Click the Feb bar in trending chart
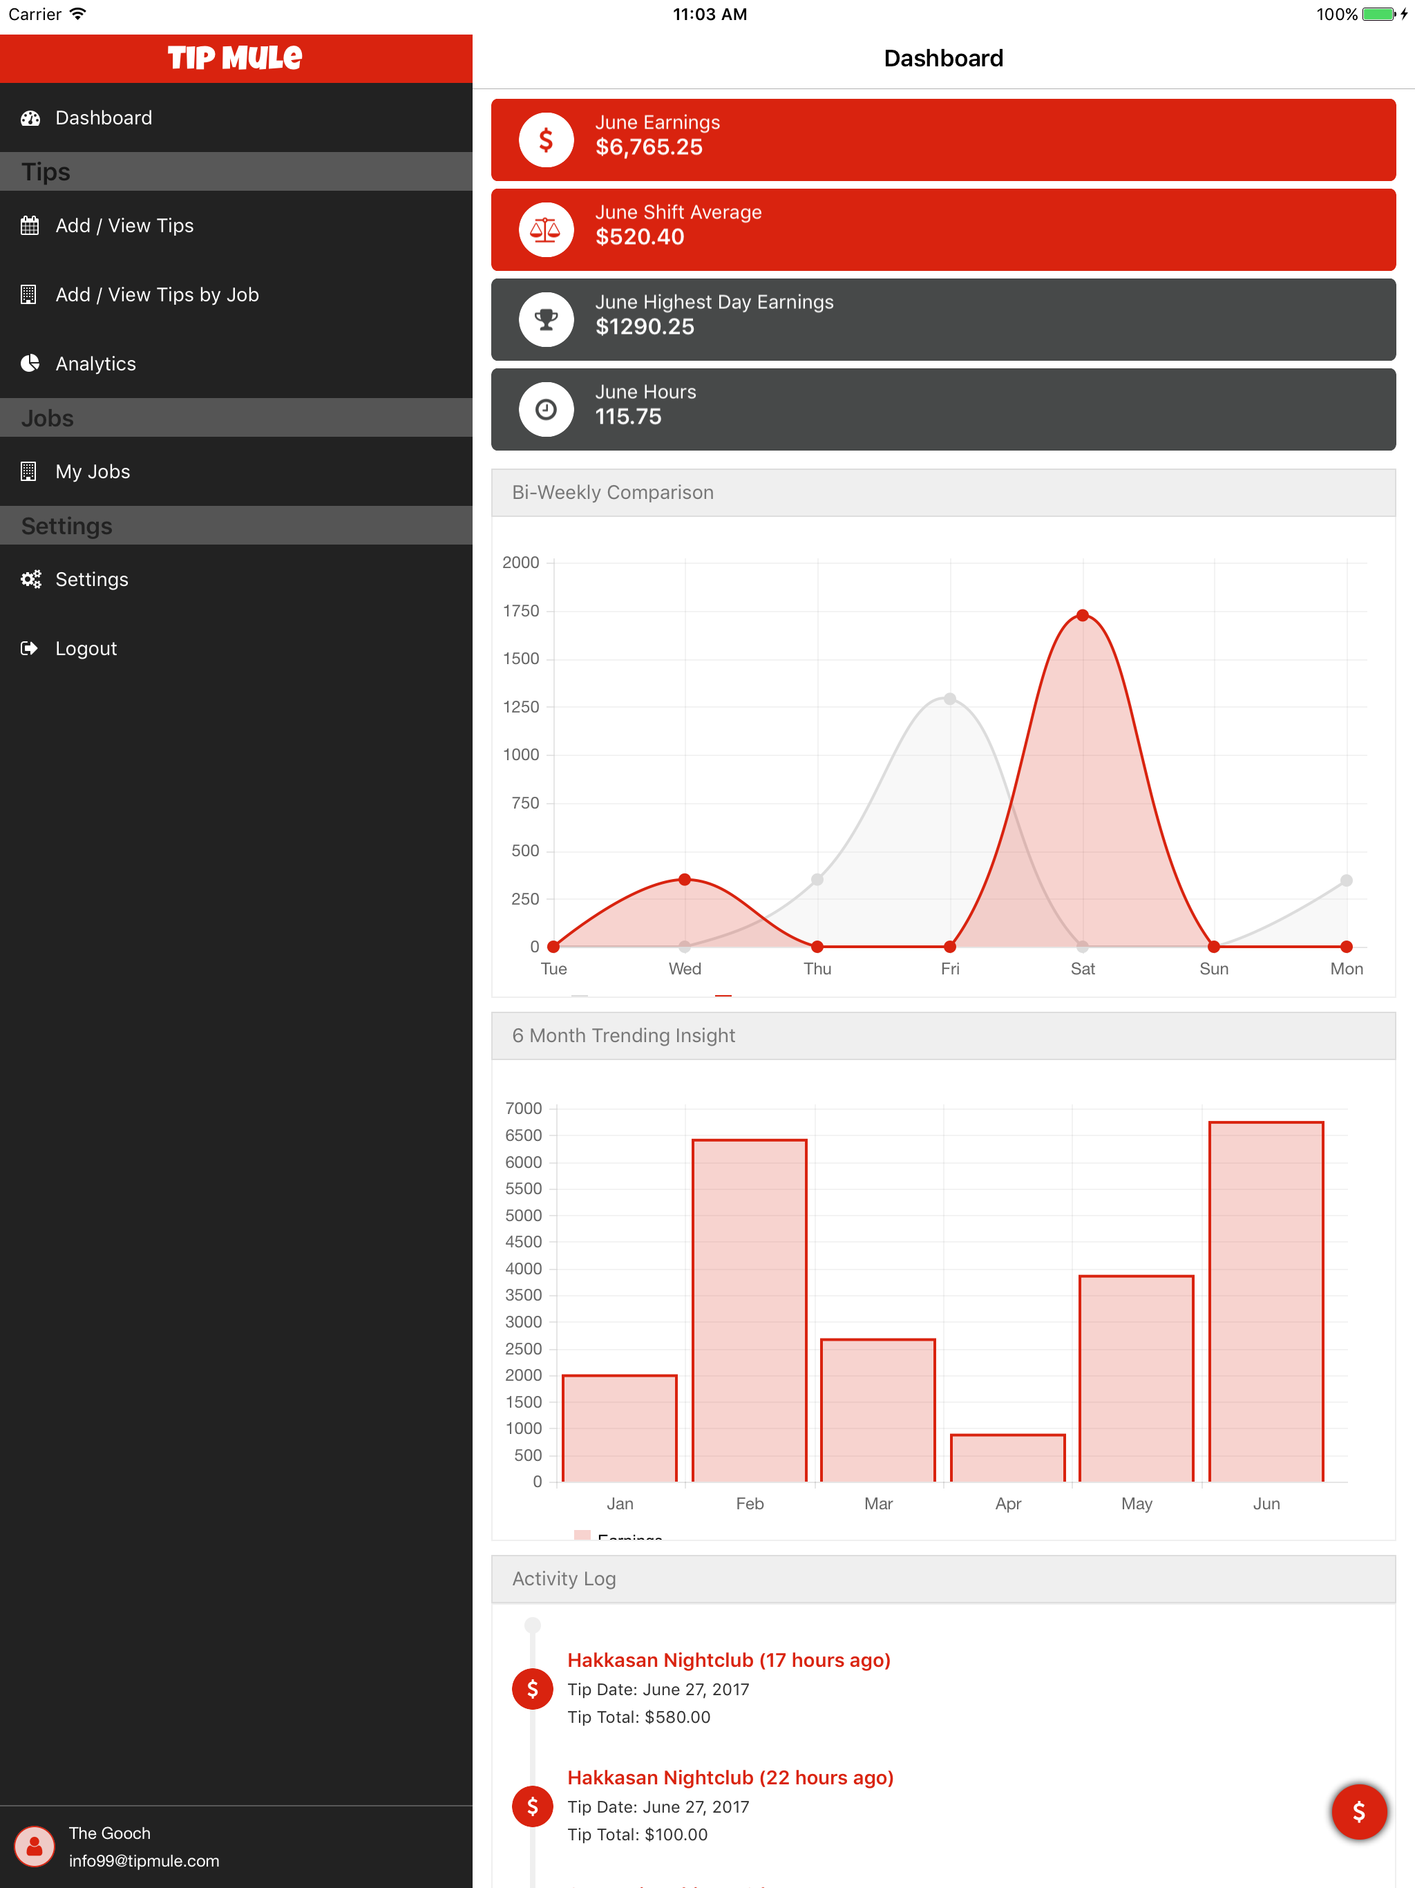1415x1888 pixels. tap(750, 1310)
